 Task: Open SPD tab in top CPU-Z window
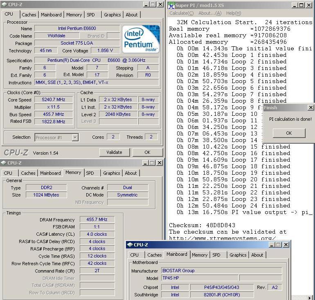[91, 15]
